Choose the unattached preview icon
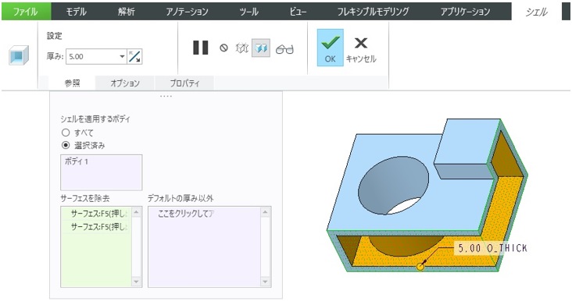 [x=242, y=48]
